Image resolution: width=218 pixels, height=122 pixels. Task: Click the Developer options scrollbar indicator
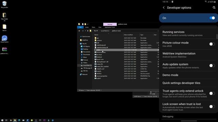coord(217,37)
